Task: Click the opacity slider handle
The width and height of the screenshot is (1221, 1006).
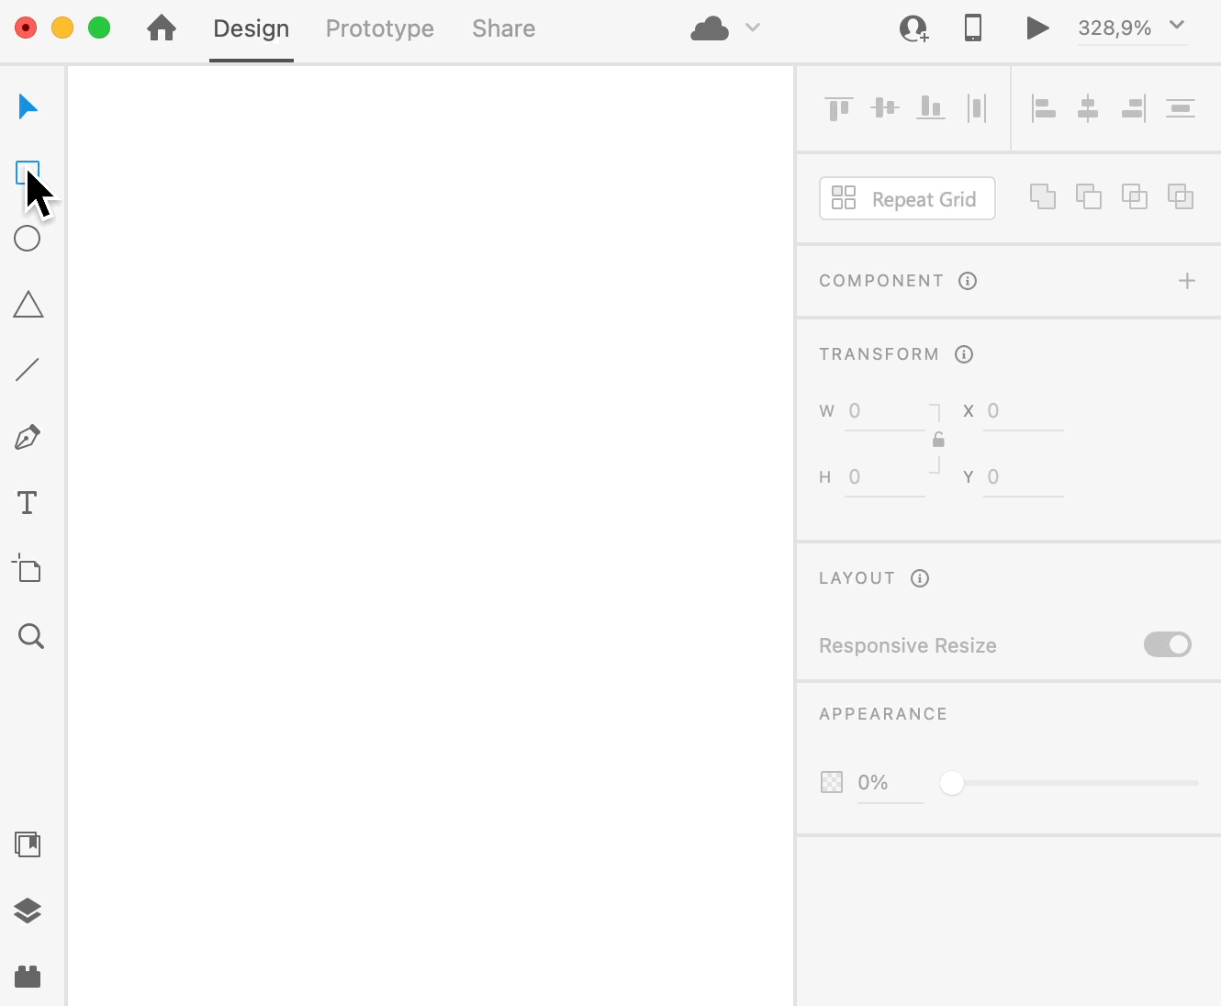Action: click(x=952, y=783)
